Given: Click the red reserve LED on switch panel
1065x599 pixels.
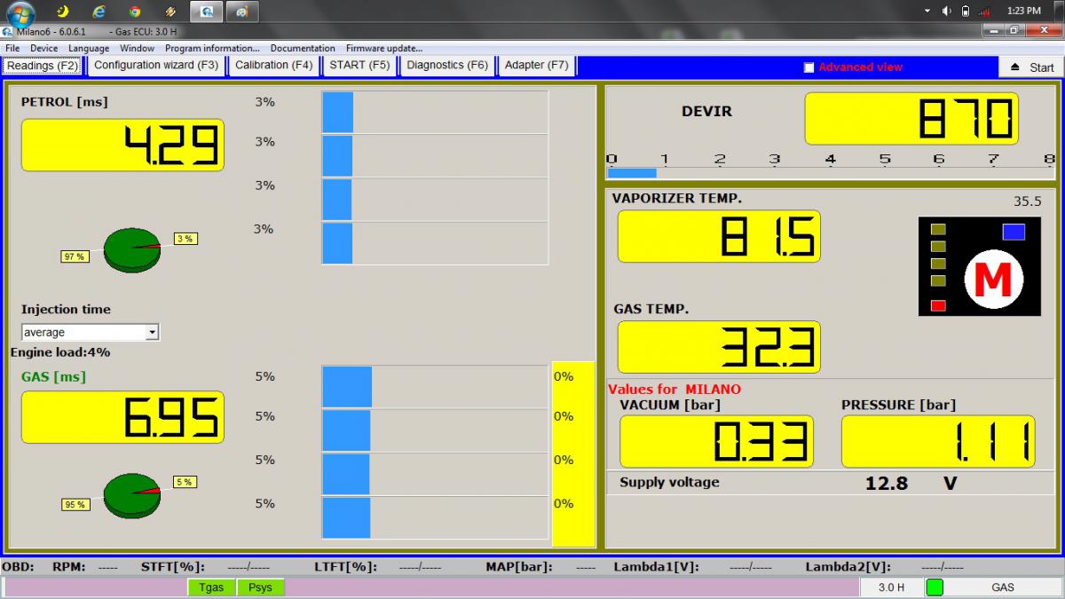Looking at the screenshot, I should point(938,306).
